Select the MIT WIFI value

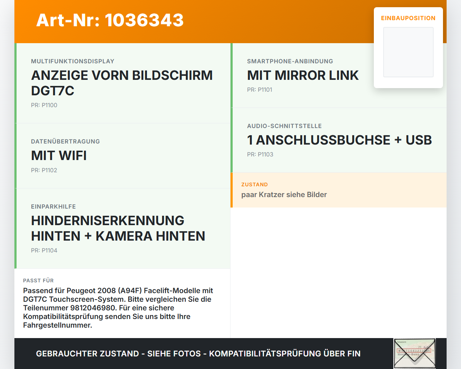59,156
